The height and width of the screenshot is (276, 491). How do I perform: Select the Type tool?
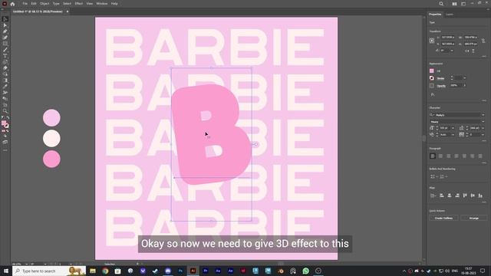[5, 56]
